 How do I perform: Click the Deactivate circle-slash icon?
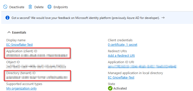(5, 7)
